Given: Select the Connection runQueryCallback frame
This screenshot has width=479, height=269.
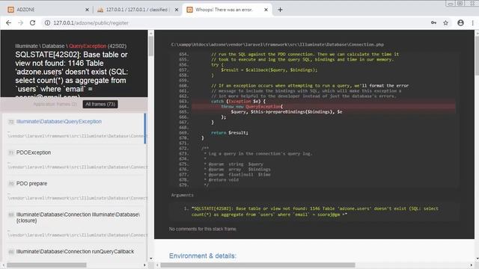Looking at the screenshot, I should pos(74,252).
